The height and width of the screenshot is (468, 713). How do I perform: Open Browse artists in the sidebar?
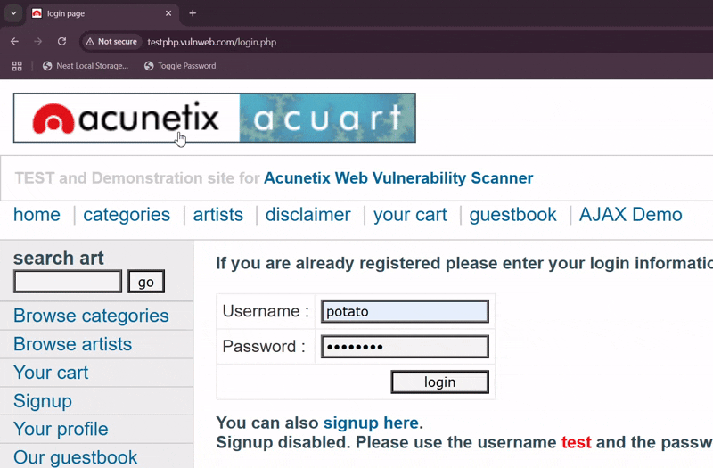[x=73, y=344]
